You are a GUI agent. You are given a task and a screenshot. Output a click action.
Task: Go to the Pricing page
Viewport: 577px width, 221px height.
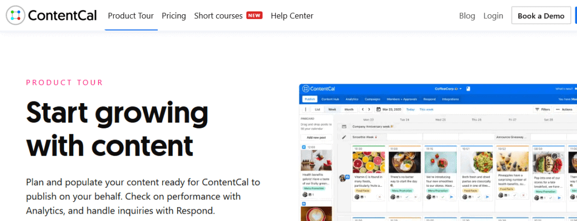(x=174, y=16)
